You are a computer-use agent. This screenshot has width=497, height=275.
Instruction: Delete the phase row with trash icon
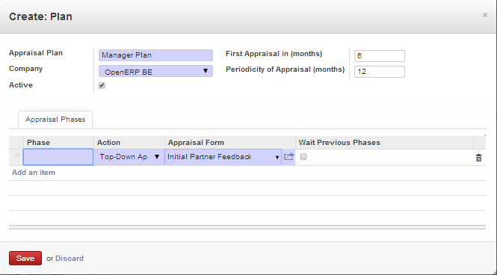[x=478, y=158]
